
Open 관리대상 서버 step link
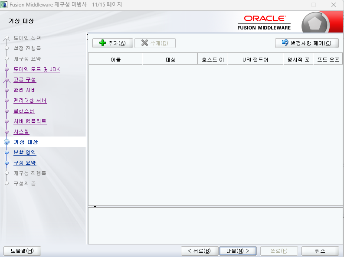(30, 101)
